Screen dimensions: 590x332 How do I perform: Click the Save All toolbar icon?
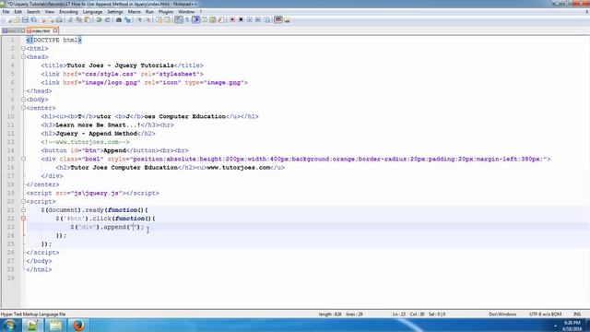click(33, 20)
